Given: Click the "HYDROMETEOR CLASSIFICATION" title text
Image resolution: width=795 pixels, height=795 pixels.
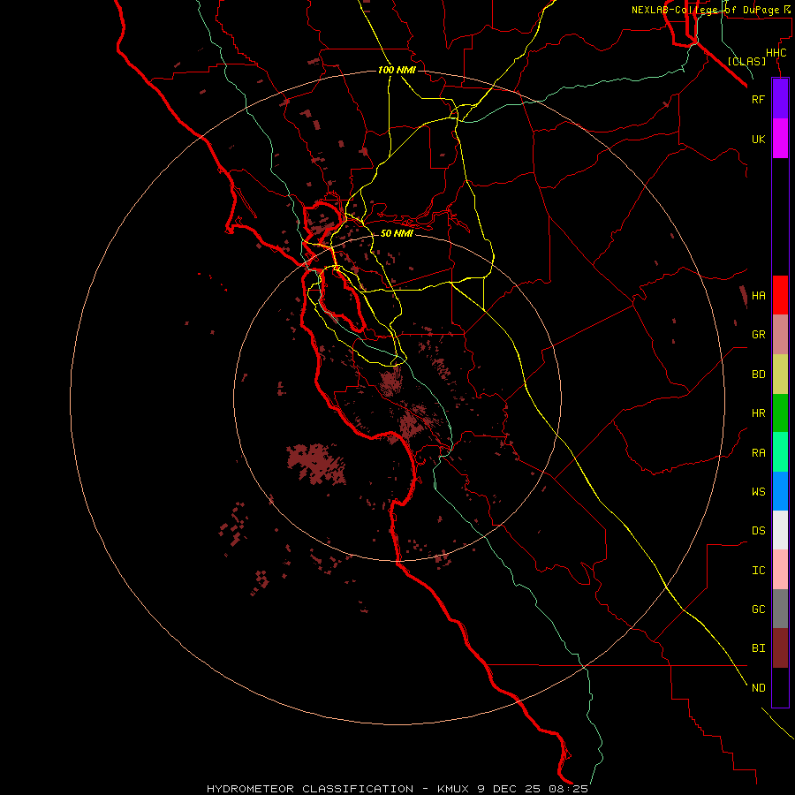Looking at the screenshot, I should pyautogui.click(x=310, y=789).
